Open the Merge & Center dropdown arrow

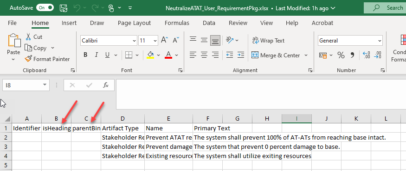click(306, 55)
